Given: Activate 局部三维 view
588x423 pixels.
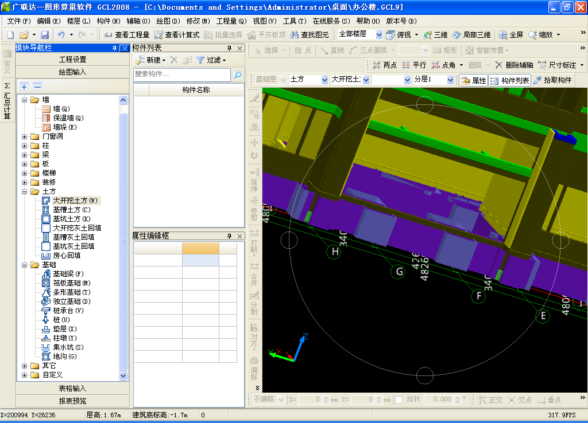Looking at the screenshot, I should coord(471,35).
